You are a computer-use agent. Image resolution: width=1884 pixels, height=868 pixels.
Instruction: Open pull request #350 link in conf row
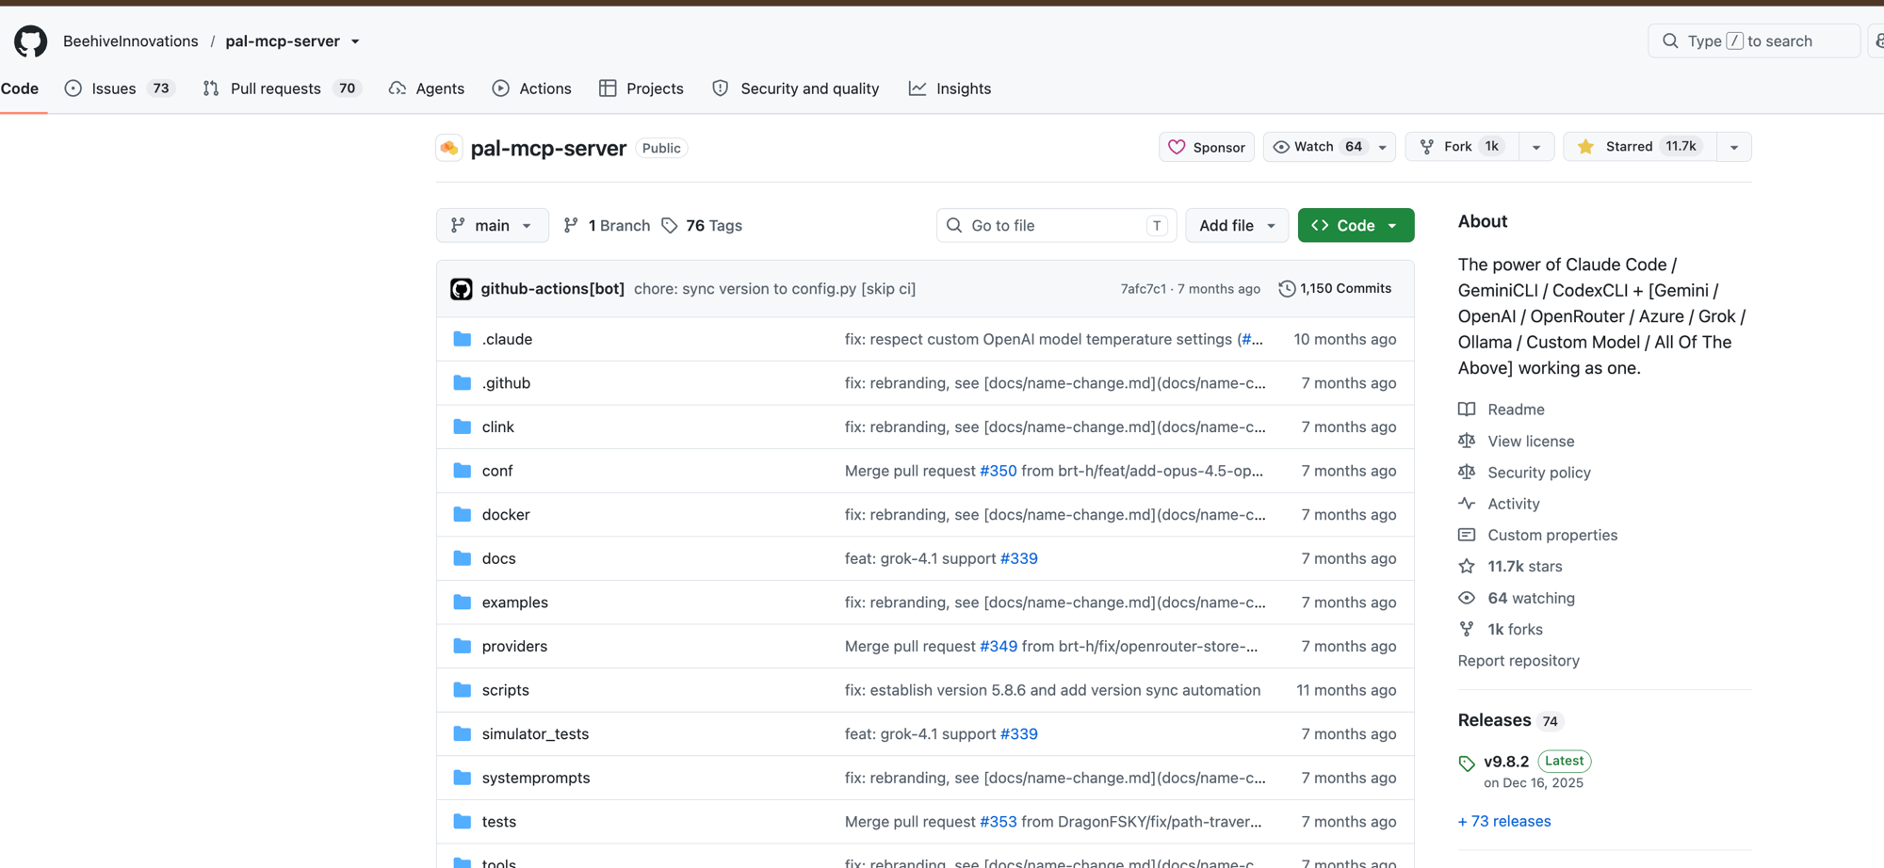[x=999, y=471]
